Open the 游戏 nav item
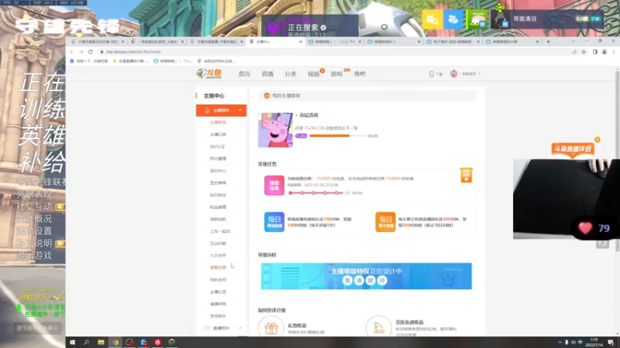 pos(336,73)
